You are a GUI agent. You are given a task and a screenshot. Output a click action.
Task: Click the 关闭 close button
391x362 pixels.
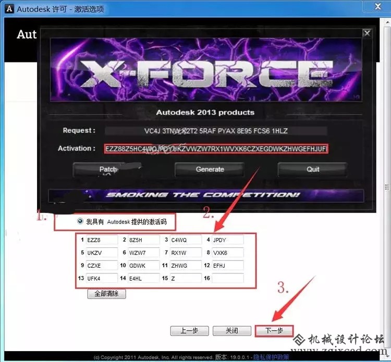pos(232,331)
